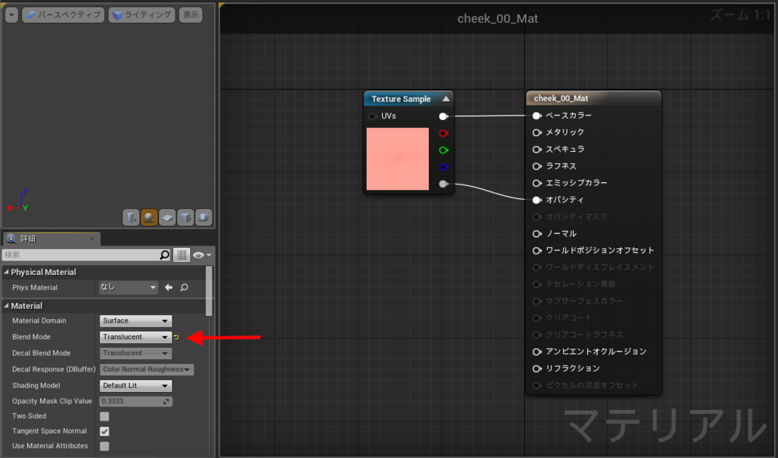
Task: Click the red channel output pin
Action: click(x=444, y=133)
